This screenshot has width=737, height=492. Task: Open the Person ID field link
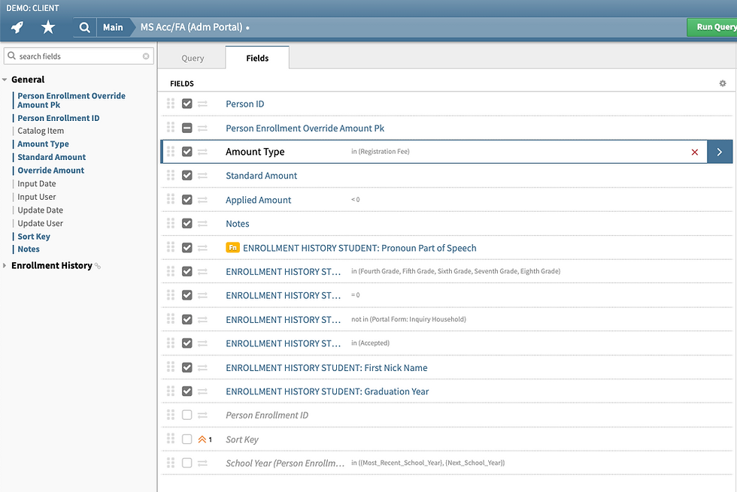(245, 104)
